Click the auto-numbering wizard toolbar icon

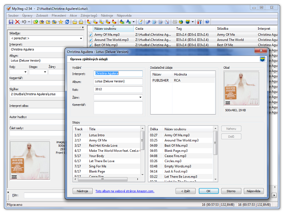point(168,22)
